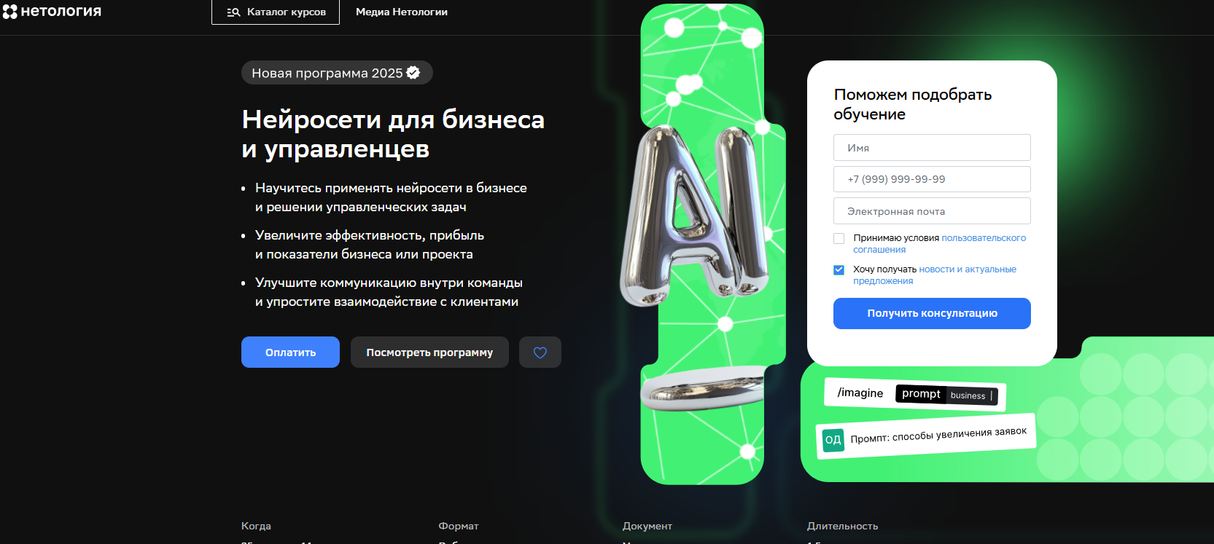This screenshot has height=544, width=1214.
Task: Click the Оплатить button
Action: [290, 352]
